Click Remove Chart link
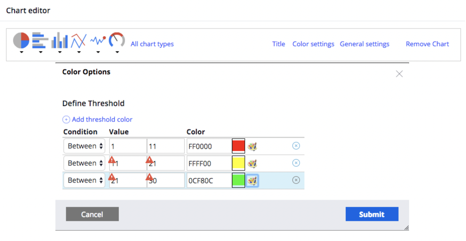 tap(427, 44)
